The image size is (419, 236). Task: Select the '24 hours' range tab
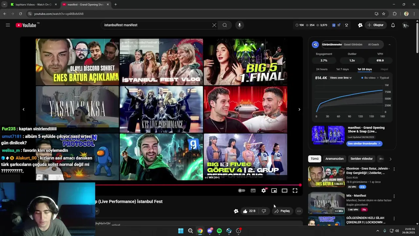pos(322,69)
